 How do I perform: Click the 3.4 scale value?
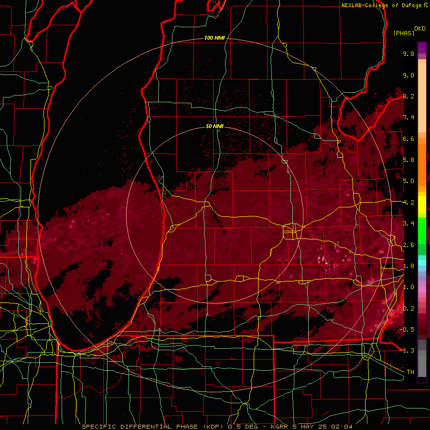(408, 224)
